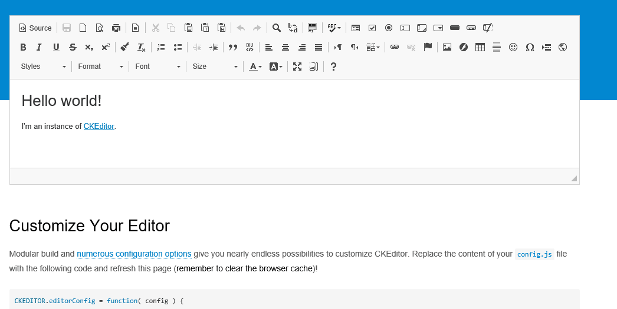
Task: Click the Insert Flash icon
Action: [464, 48]
